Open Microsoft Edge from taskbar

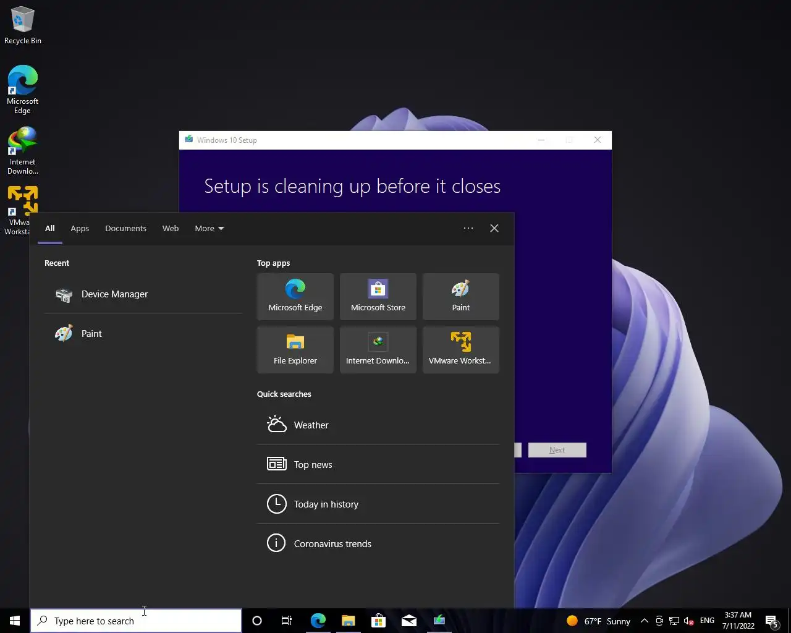pos(318,621)
